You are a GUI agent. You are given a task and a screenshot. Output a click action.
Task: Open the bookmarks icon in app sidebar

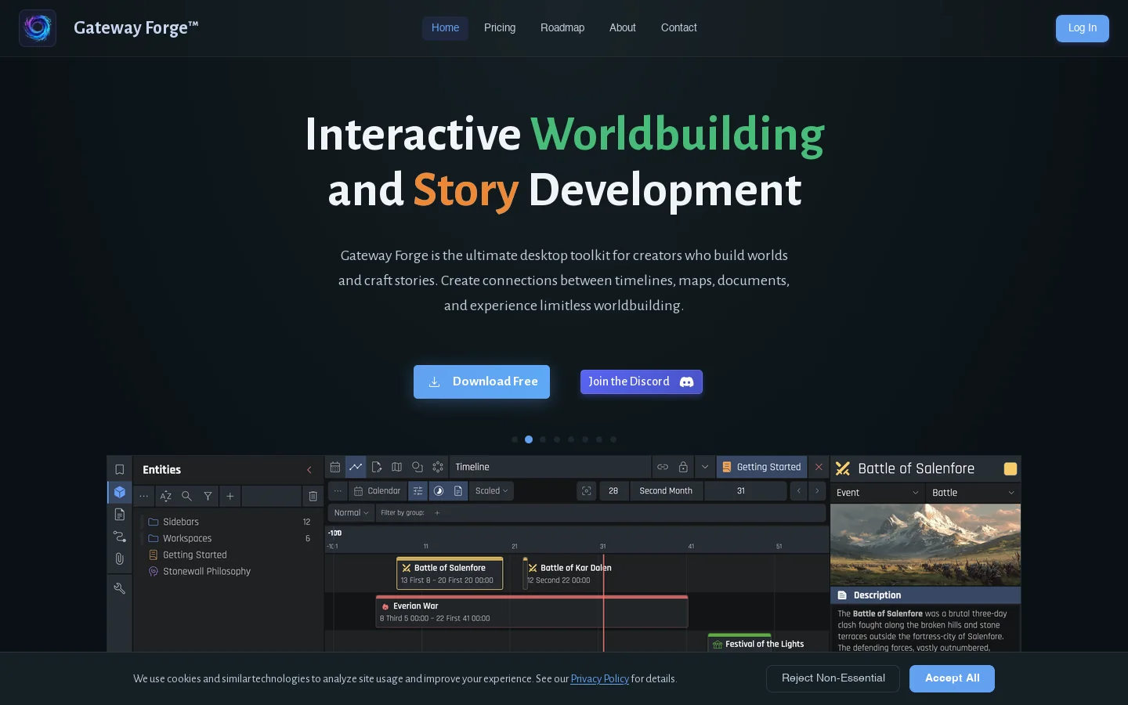pos(120,469)
